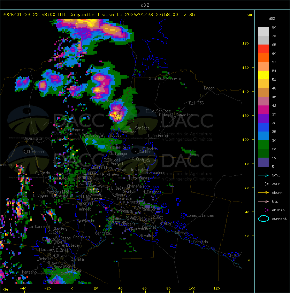
Task: Click the magenta eb+bip arrow icon
Action: 264,210
